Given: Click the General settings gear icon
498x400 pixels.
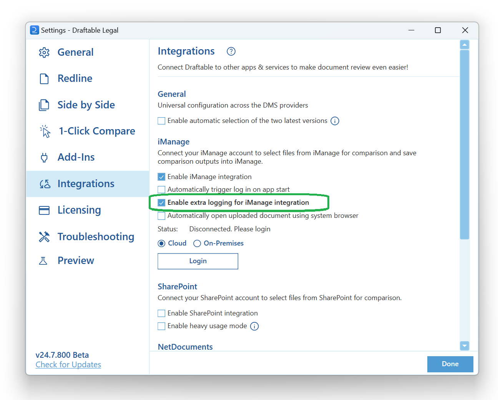Looking at the screenshot, I should coord(44,52).
